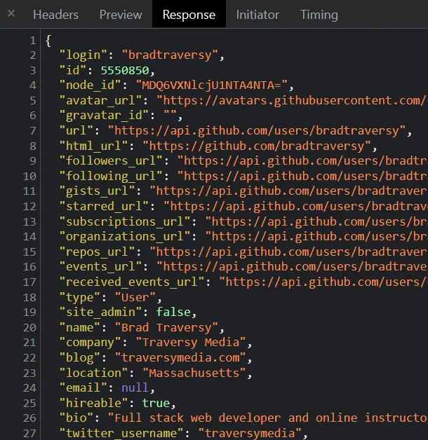428x440 pixels.
Task: Select the Response tab
Action: click(x=189, y=15)
